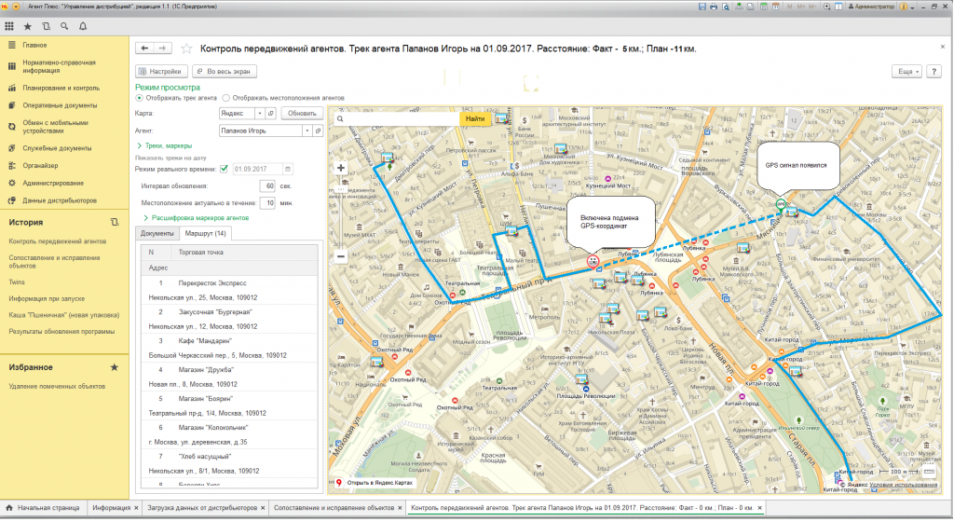
Task: Click the yellow Найти map search button
Action: [x=475, y=118]
